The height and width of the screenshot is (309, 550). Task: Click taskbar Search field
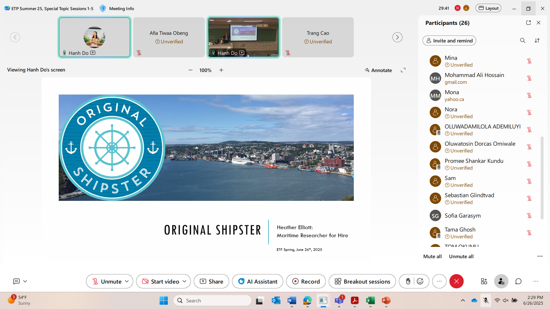tap(213, 300)
